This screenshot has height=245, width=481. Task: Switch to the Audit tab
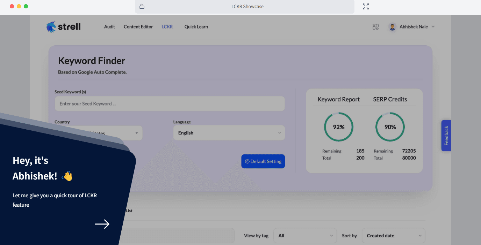(109, 26)
